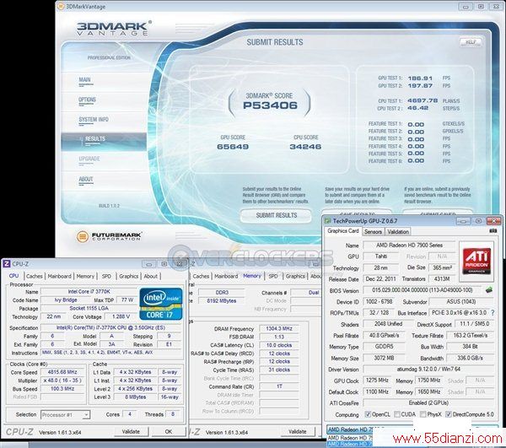
Task: Click Validate in the rear CPU-Z window
Action: pos(297,431)
